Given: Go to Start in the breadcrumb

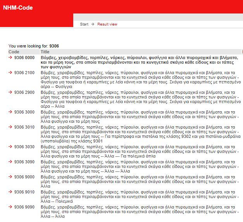Looking at the screenshot, I should coord(84,24).
